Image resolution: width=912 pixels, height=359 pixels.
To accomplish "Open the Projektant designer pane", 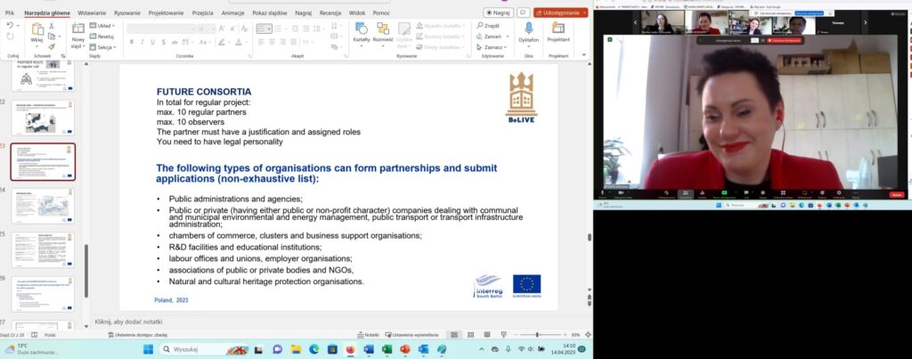I will click(x=558, y=33).
